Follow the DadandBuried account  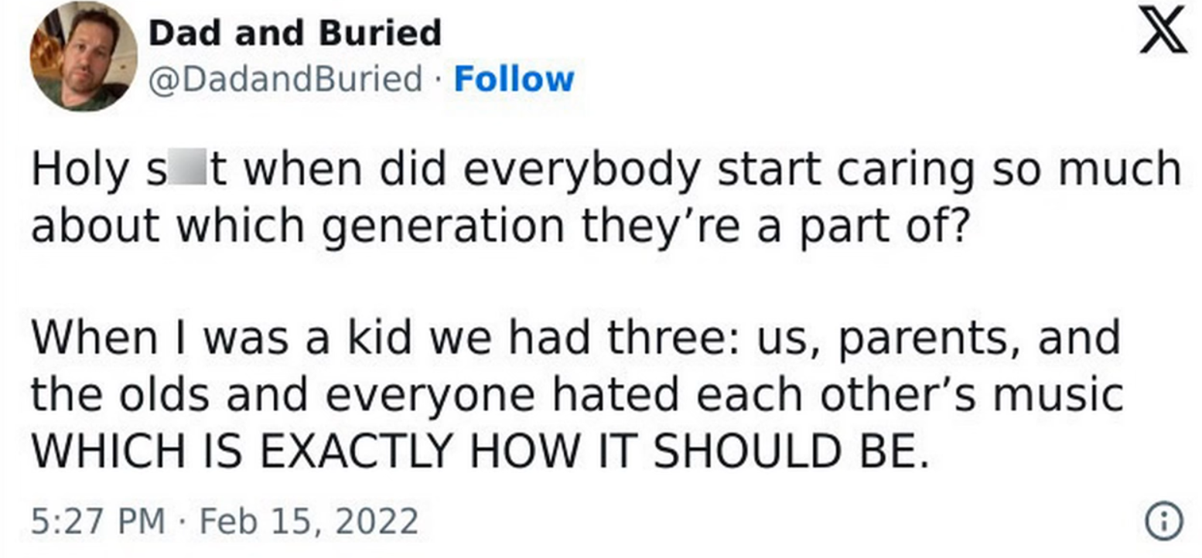click(x=514, y=79)
